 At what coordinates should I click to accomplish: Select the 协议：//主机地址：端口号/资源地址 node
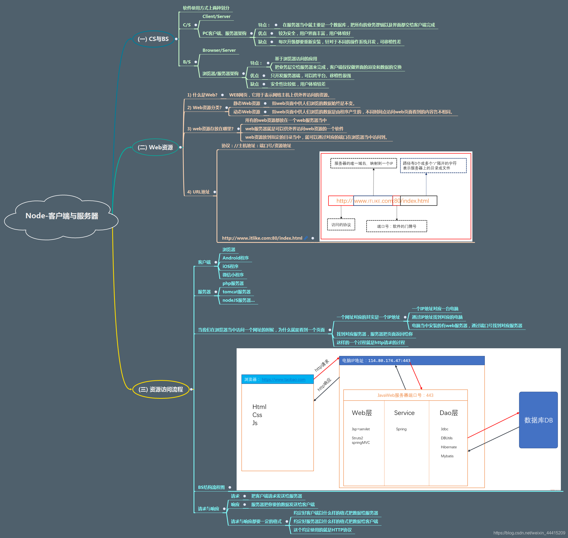point(256,146)
